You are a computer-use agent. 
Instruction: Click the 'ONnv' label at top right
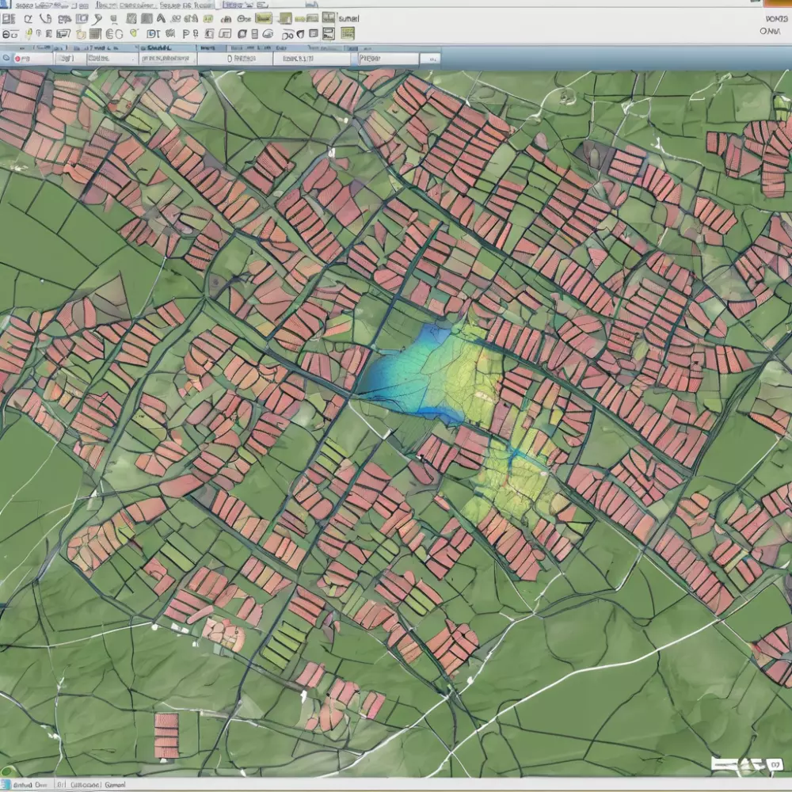coord(771,31)
